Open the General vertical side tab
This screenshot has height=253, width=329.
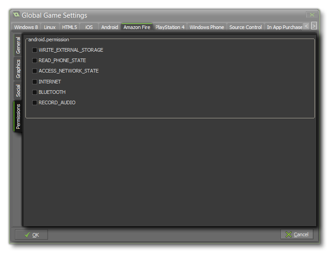coord(18,45)
